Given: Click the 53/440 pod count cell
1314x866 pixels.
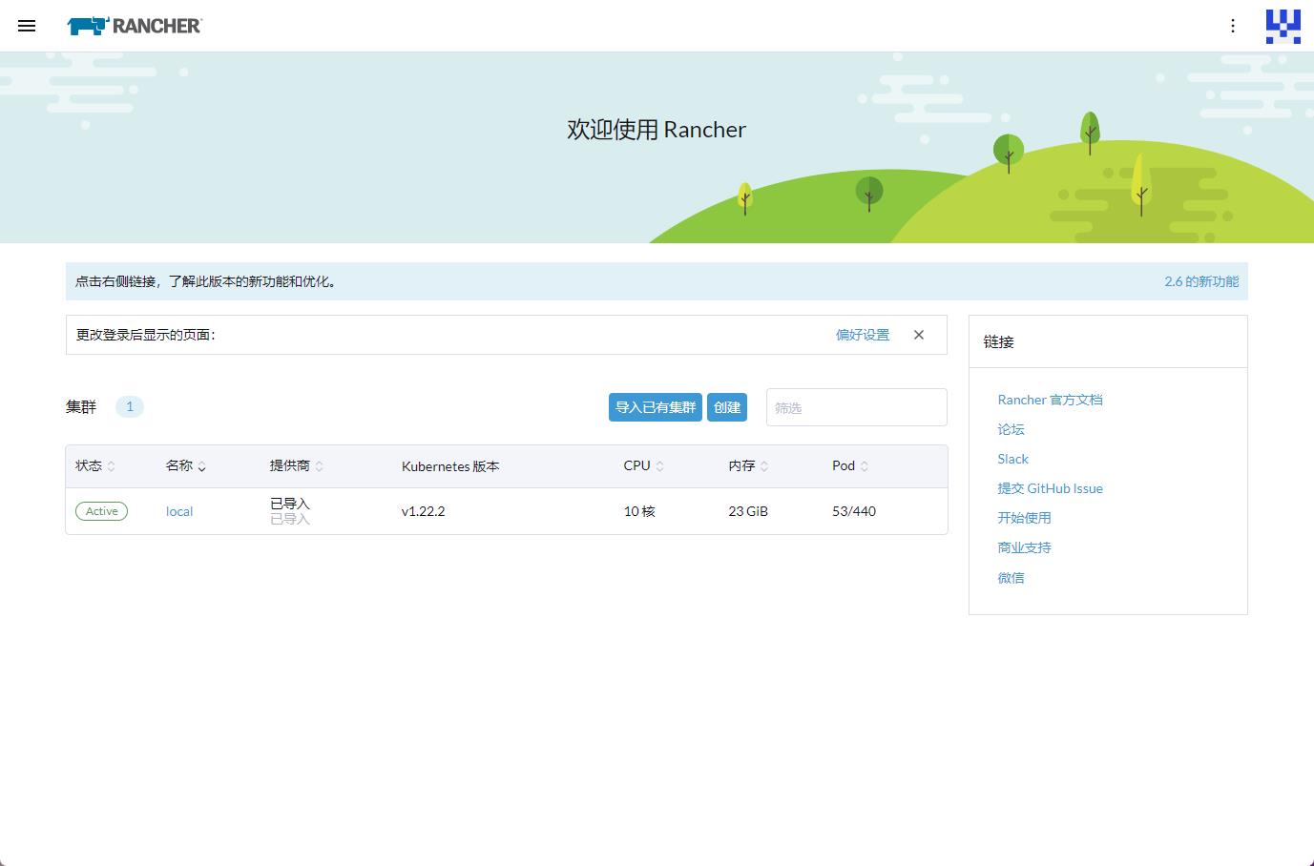Looking at the screenshot, I should [854, 511].
